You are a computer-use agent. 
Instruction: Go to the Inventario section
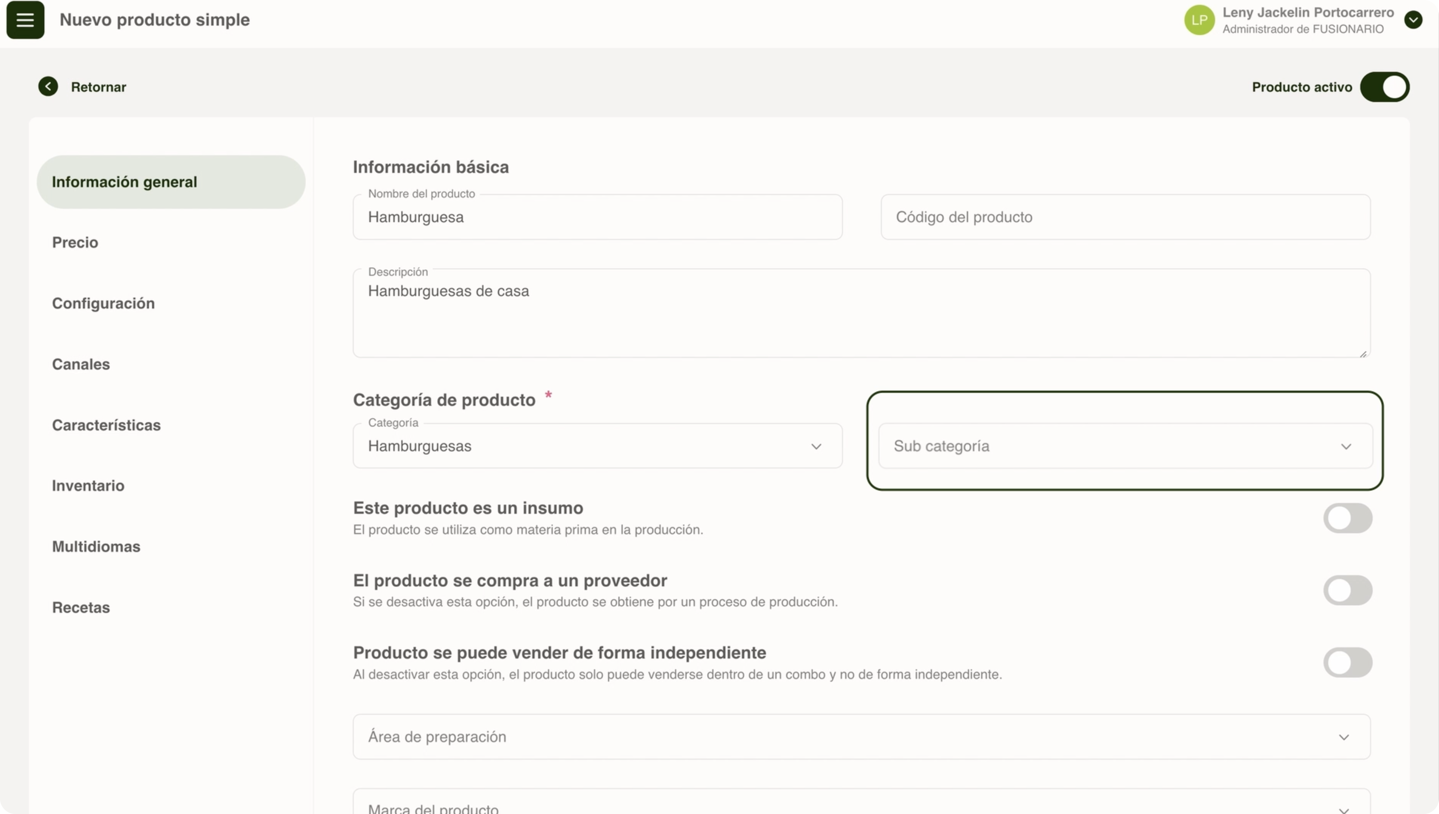pos(88,486)
